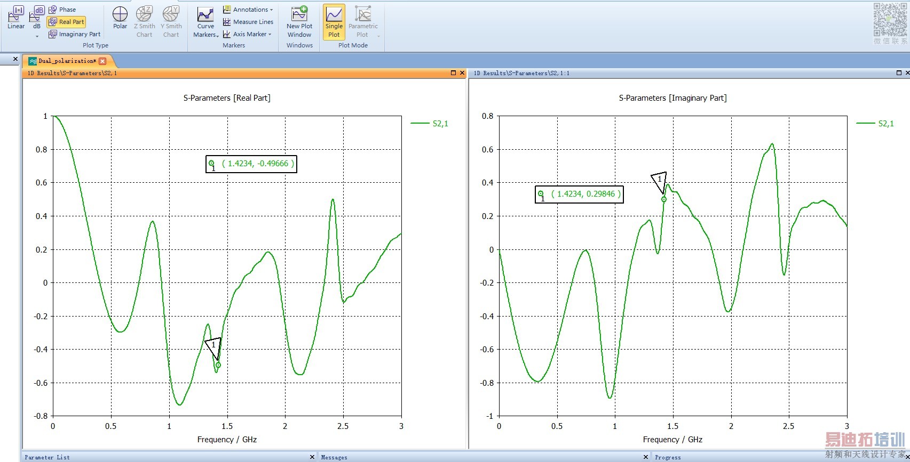Viewport: 910px width, 462px height.
Task: Expand the Annotations menu
Action: [248, 10]
